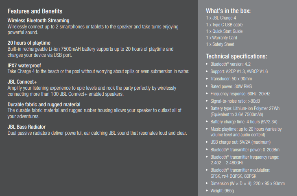Click the 'JBL Bass Radiator' heading
Viewport: 297px width, 196px height.
[26, 127]
